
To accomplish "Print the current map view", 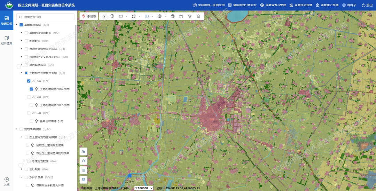I will pos(172,16).
